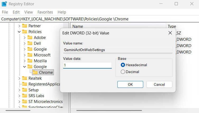This screenshot has height=113, width=199.
Task: Select the Mozilla key label
Action: coord(40,61)
